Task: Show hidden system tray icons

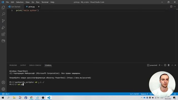Action: point(142,97)
